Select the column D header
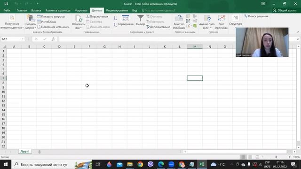This screenshot has width=301, height=169. [59, 46]
